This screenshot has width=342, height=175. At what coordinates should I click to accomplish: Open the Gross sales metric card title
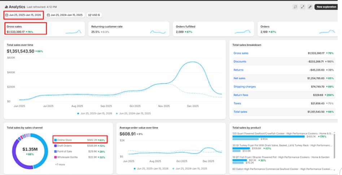pos(14,27)
